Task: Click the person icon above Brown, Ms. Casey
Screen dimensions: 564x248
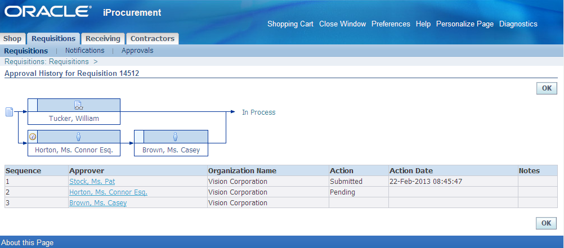Action: pos(175,137)
